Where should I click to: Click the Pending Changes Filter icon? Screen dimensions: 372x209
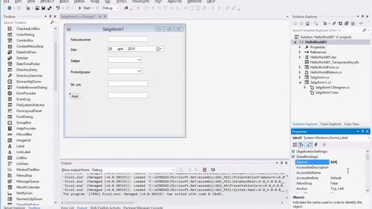(325, 23)
